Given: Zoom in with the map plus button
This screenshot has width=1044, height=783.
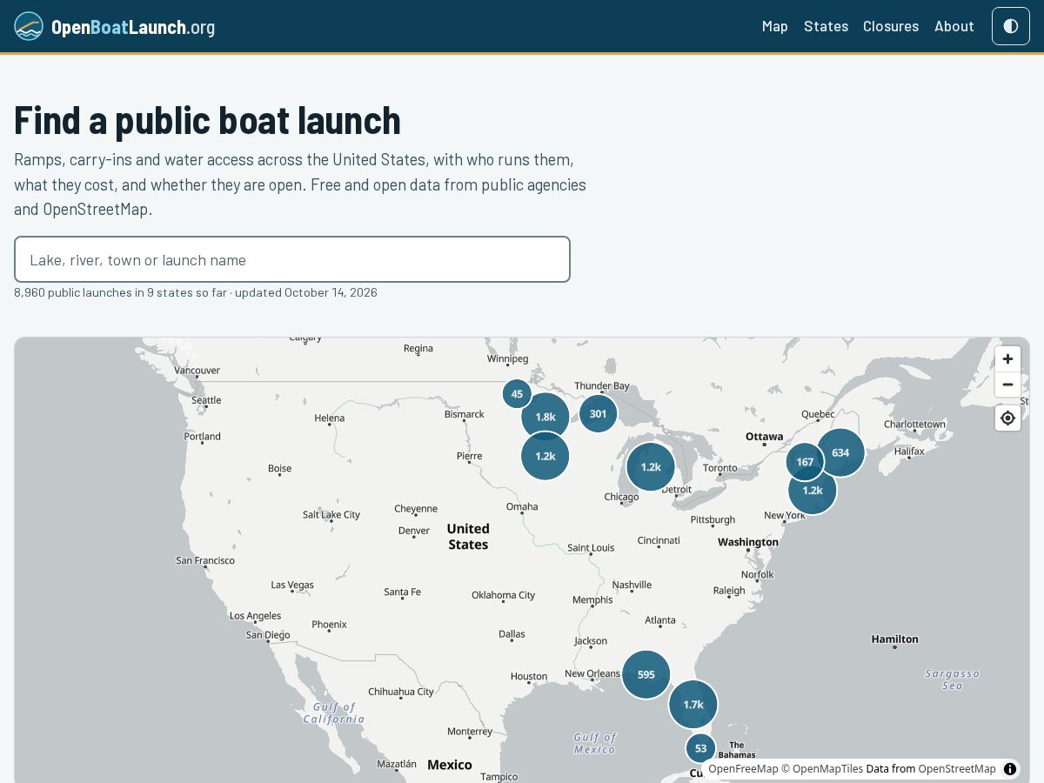Looking at the screenshot, I should click(1007, 359).
